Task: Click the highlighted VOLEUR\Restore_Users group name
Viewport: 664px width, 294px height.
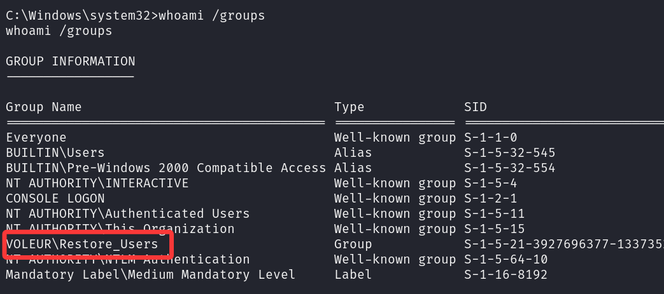Action: coord(81,244)
